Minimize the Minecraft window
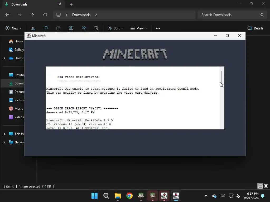The image size is (270, 202). [215, 36]
